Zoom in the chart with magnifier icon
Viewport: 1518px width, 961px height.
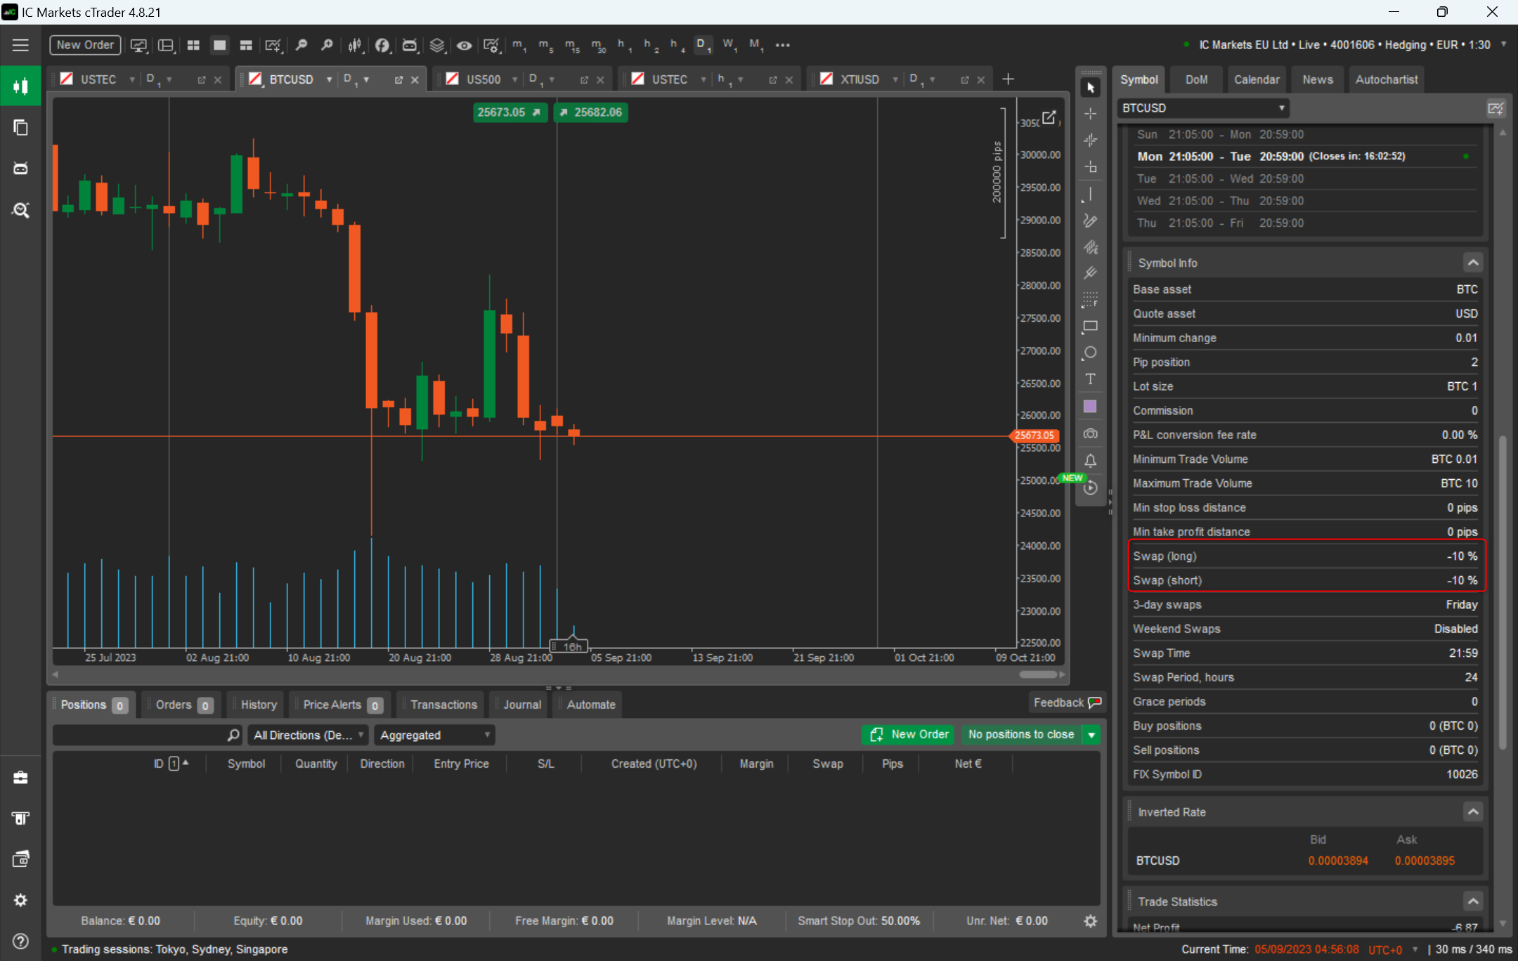pos(327,45)
